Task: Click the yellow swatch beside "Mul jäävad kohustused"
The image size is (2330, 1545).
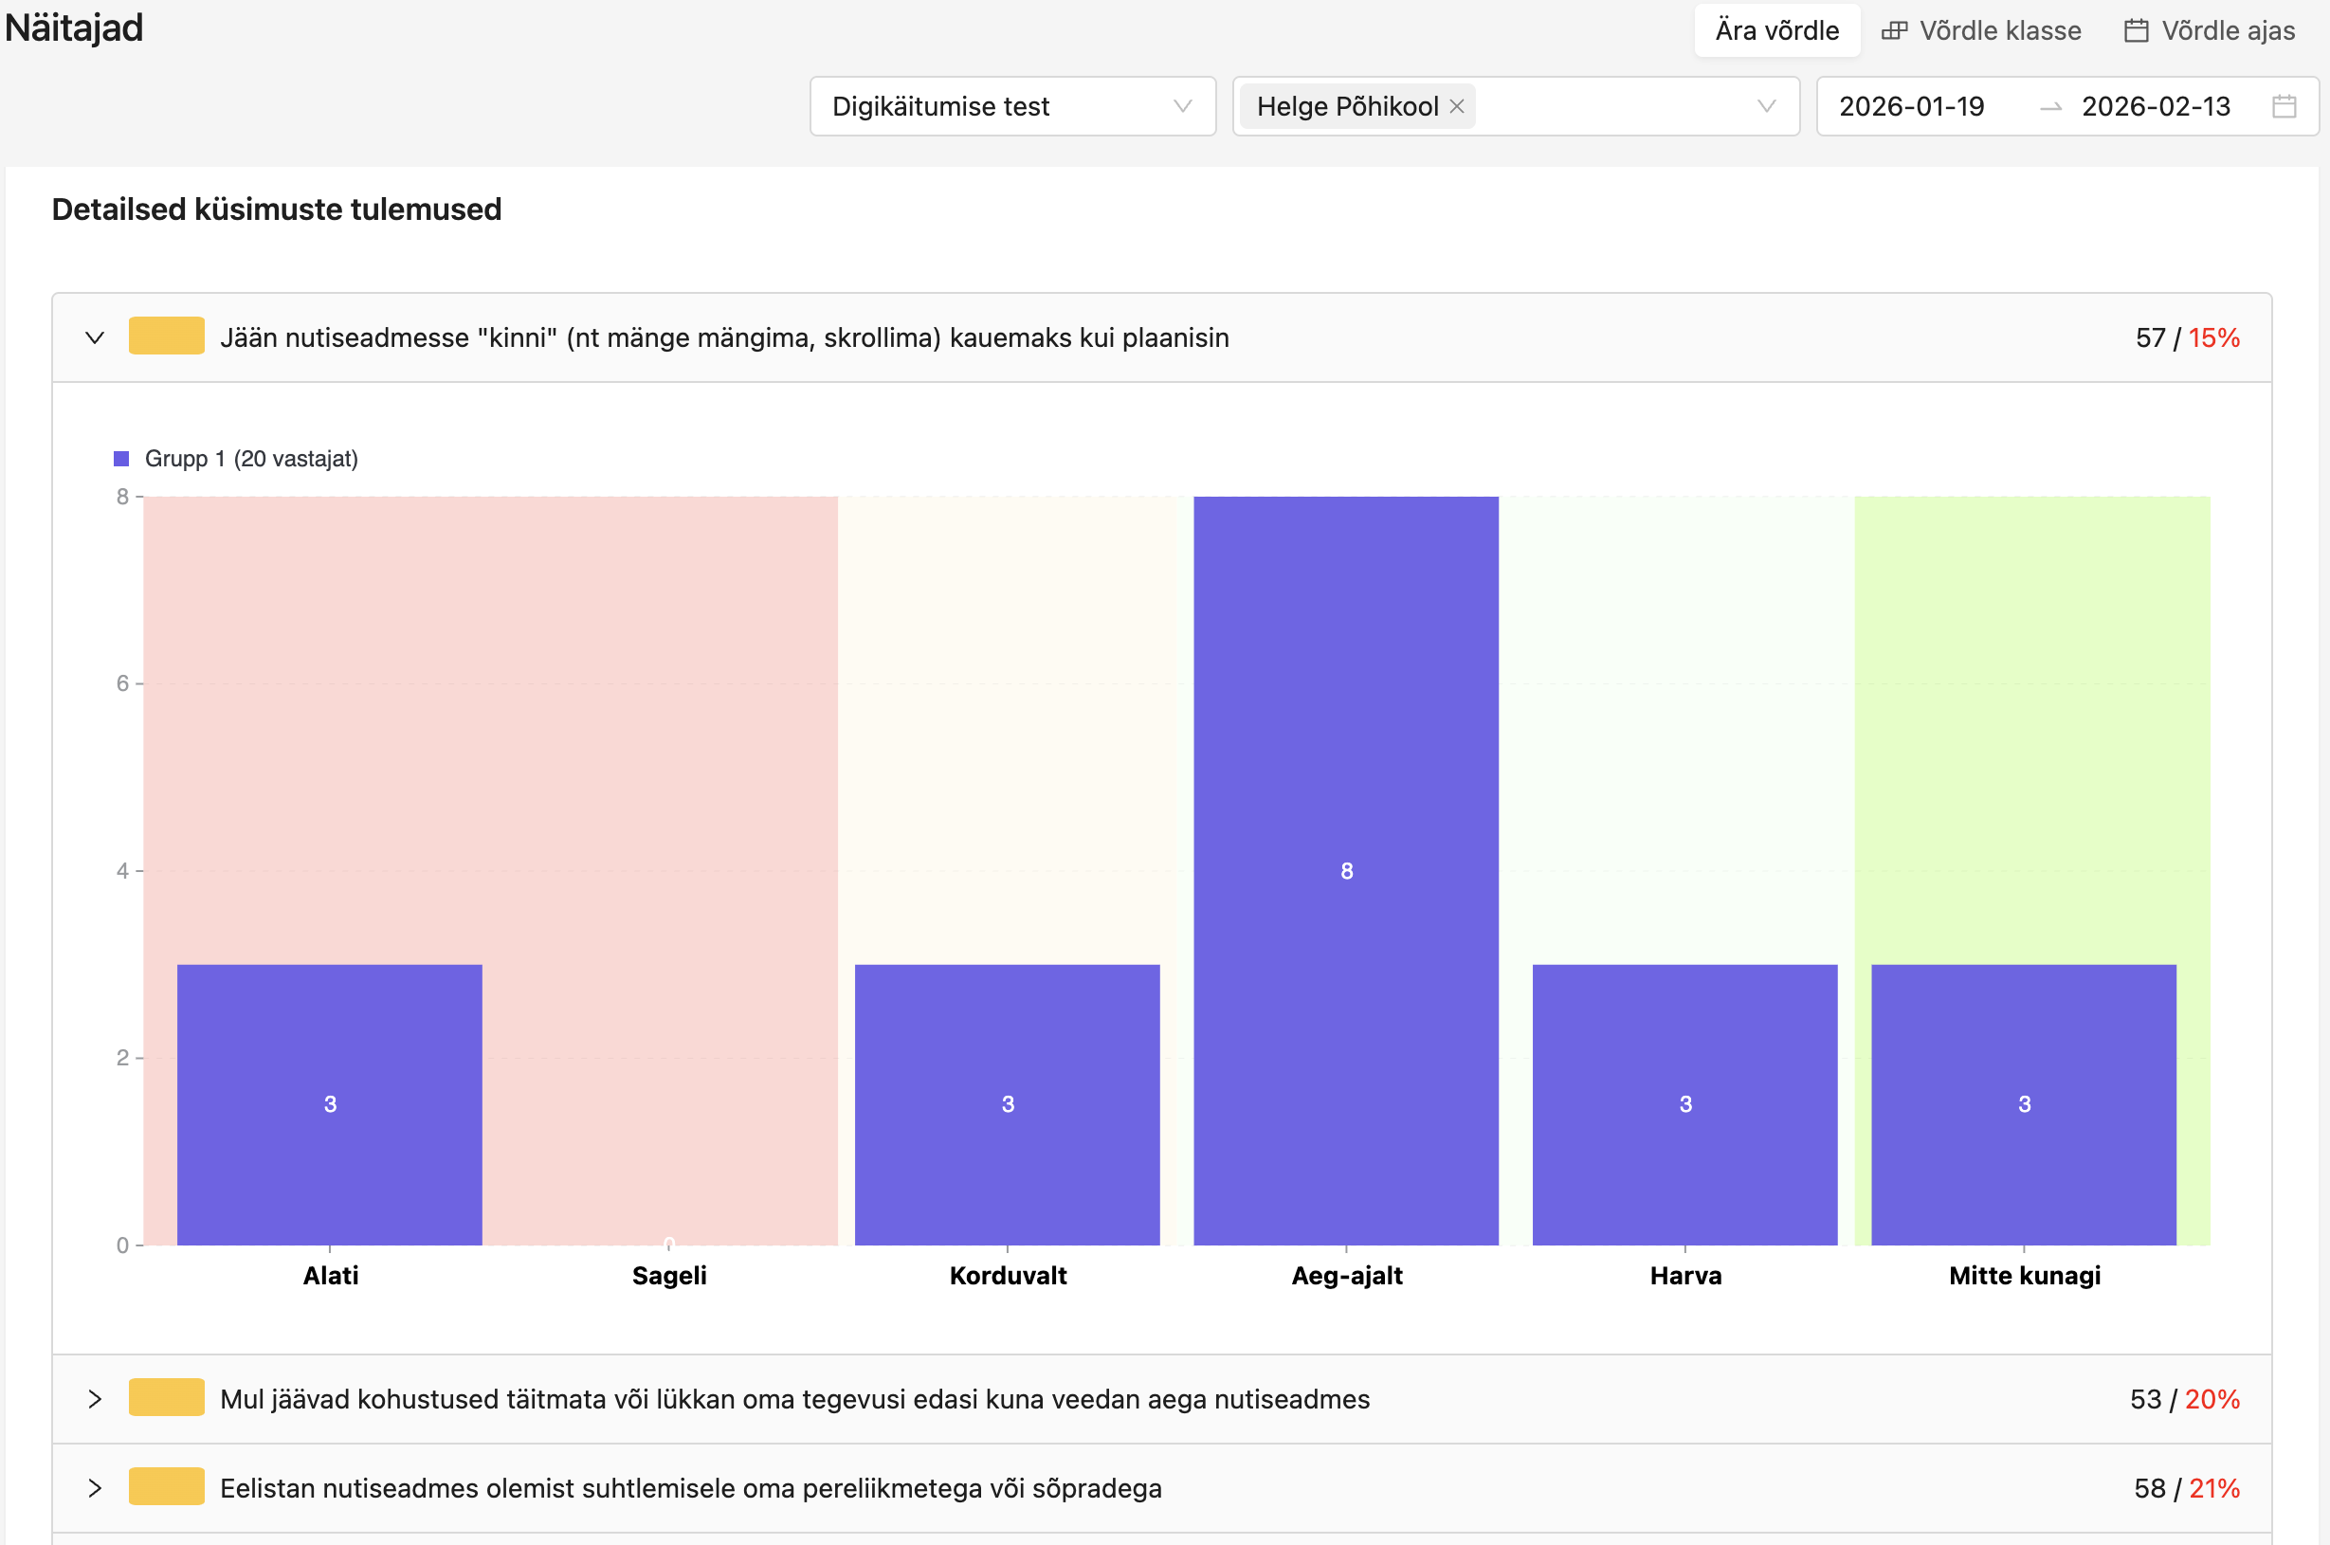Action: [x=167, y=1397]
